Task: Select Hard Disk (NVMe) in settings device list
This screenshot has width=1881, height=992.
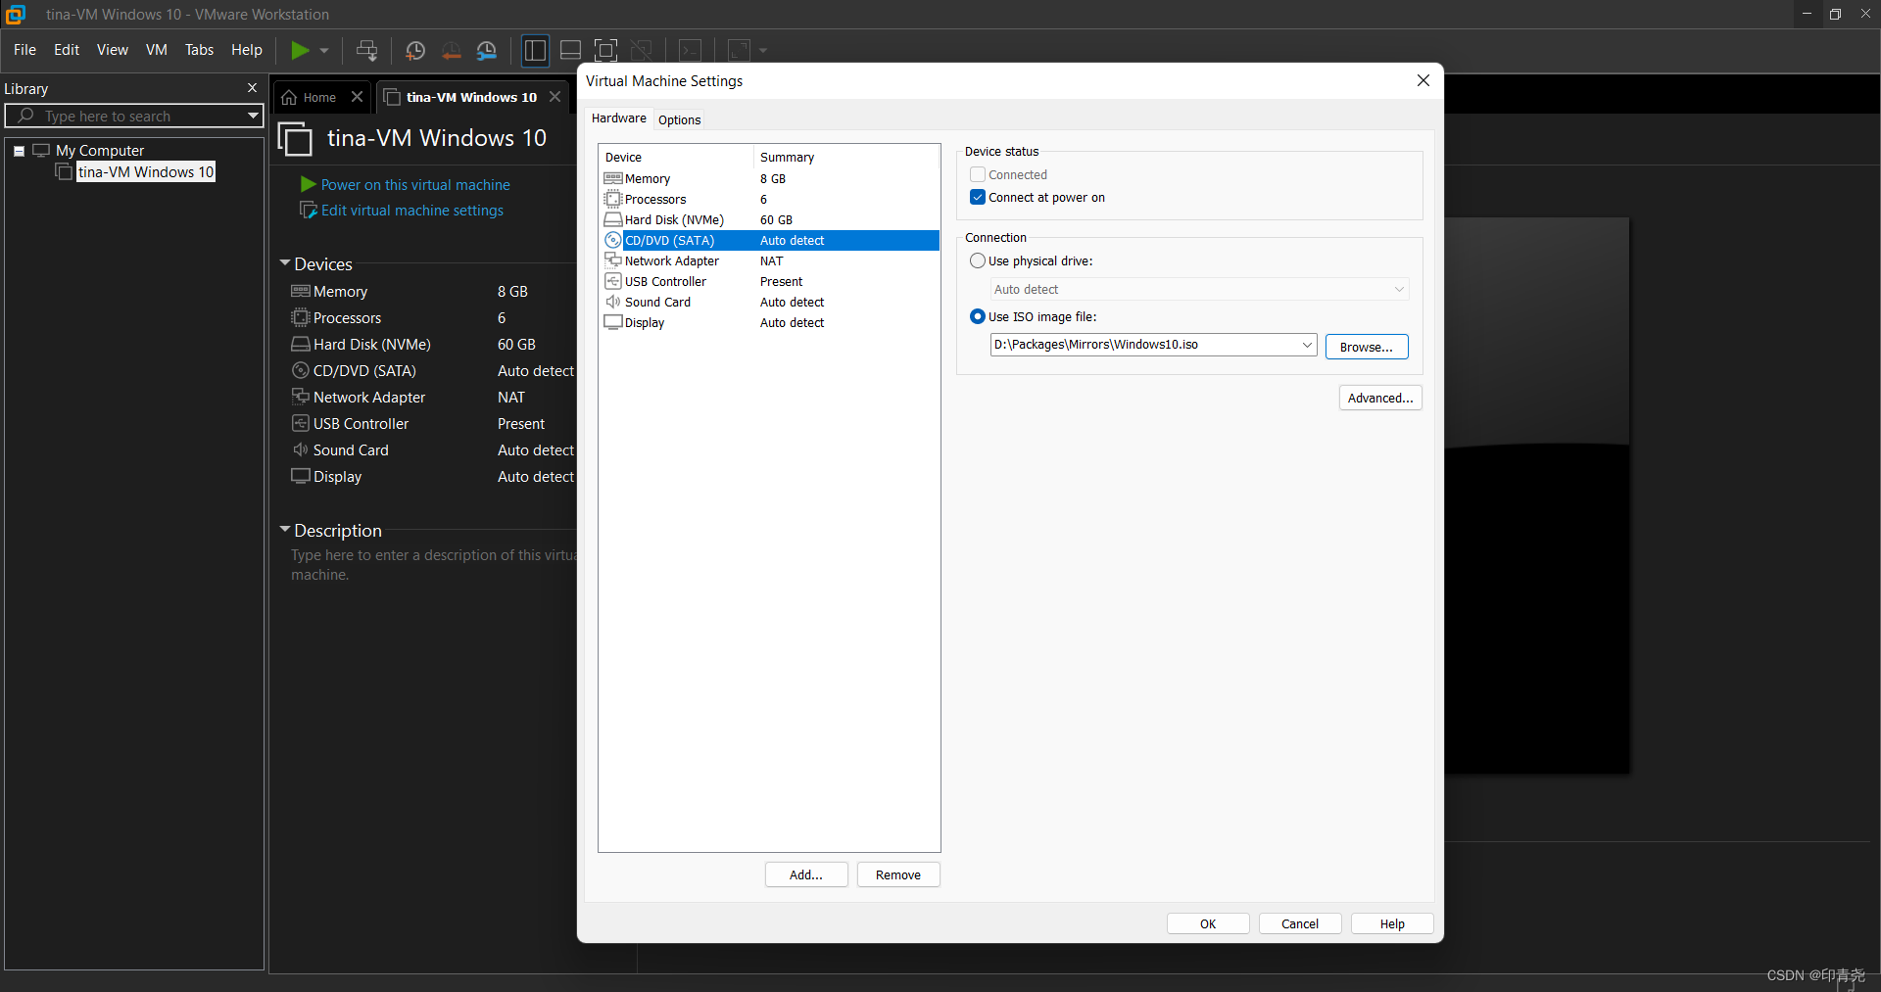Action: click(770, 219)
